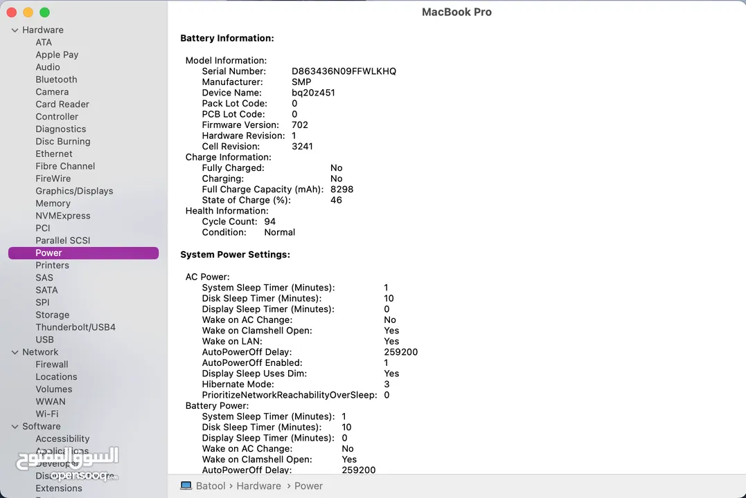This screenshot has height=498, width=746.
Task: Select USB in the sidebar
Action: (x=45, y=340)
